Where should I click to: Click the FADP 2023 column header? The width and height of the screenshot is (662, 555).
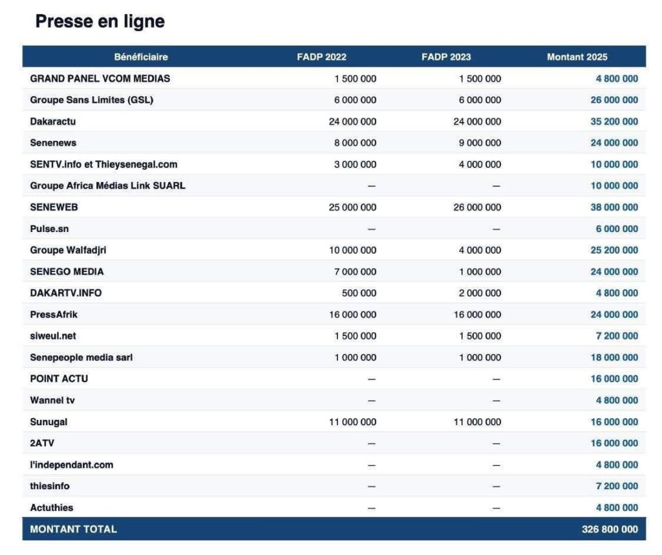click(446, 57)
